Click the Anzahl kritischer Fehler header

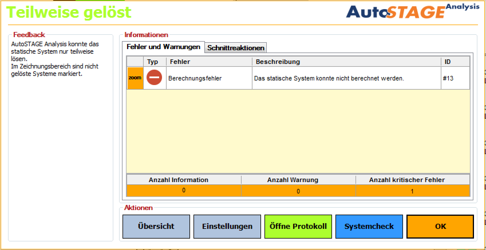click(x=412, y=180)
